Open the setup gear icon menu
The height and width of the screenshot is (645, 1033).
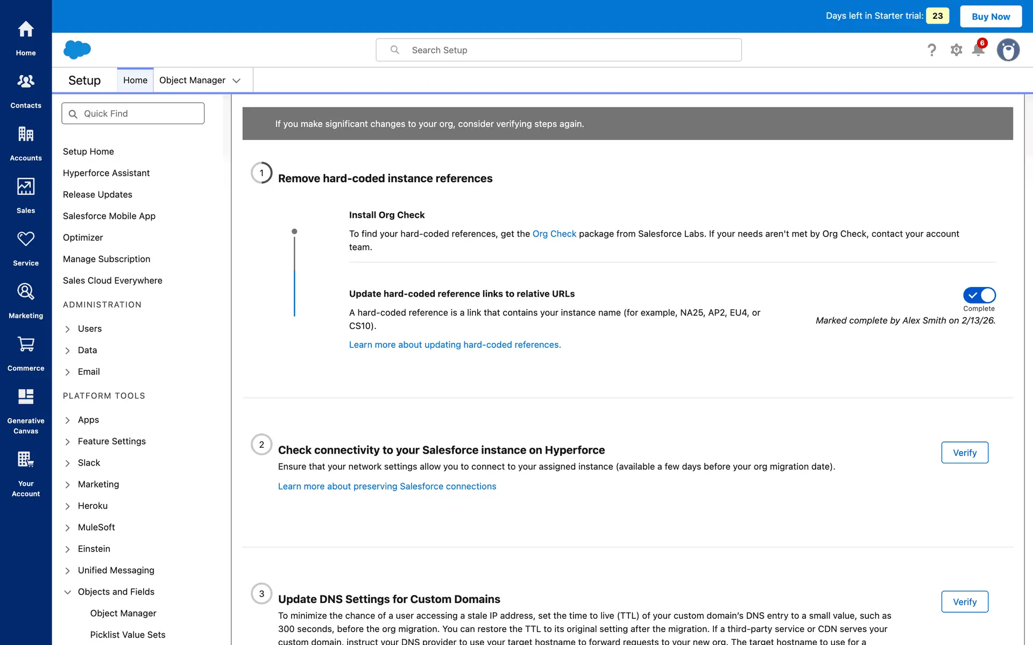tap(956, 50)
